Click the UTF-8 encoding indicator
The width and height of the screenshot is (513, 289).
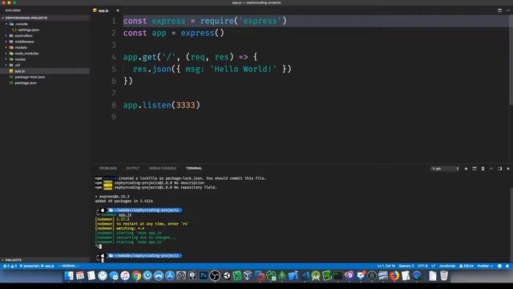click(x=422, y=266)
